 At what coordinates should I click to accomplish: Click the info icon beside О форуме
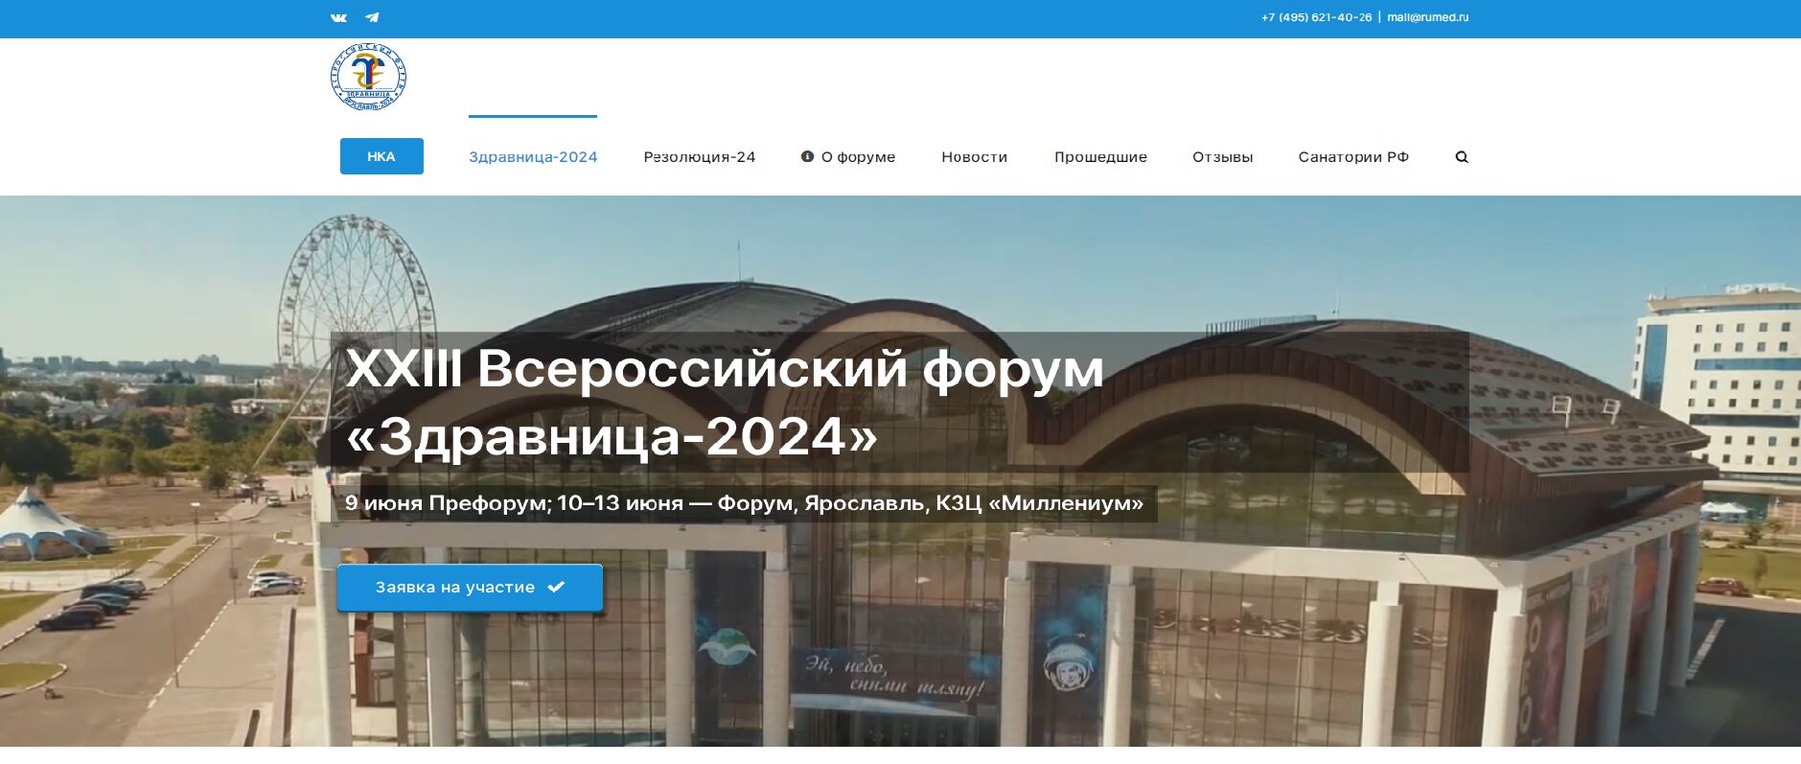pos(807,156)
